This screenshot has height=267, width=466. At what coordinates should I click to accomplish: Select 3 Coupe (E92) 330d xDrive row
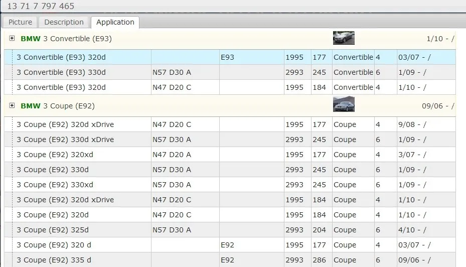(x=230, y=140)
